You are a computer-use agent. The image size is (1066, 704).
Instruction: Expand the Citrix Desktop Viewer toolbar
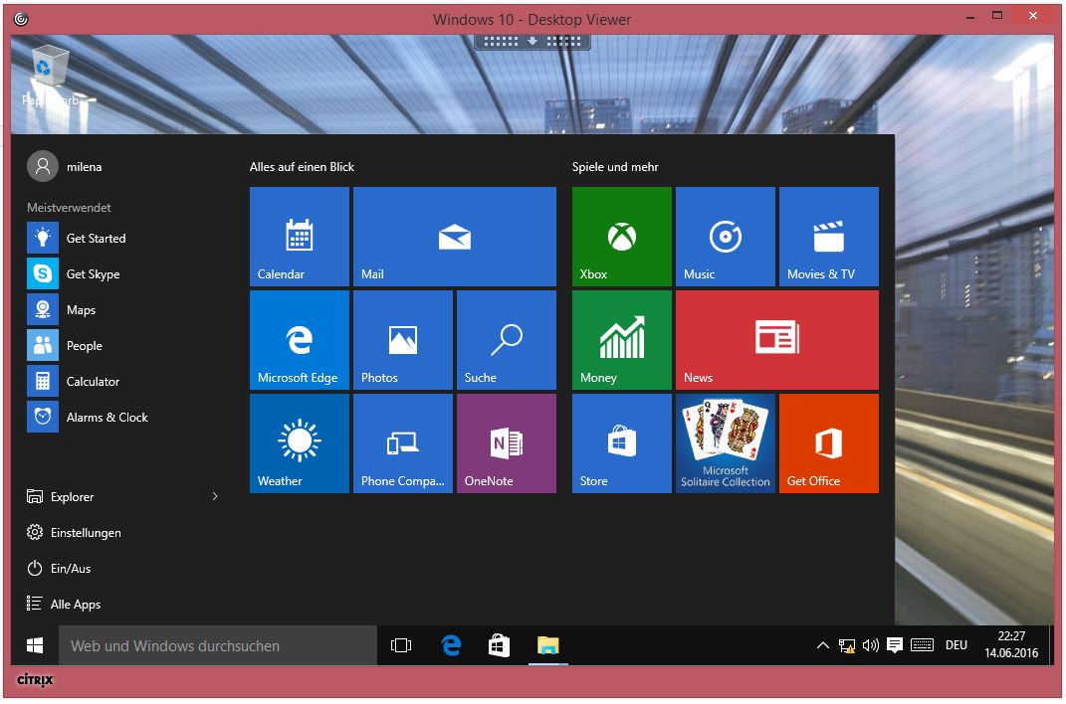(x=533, y=41)
